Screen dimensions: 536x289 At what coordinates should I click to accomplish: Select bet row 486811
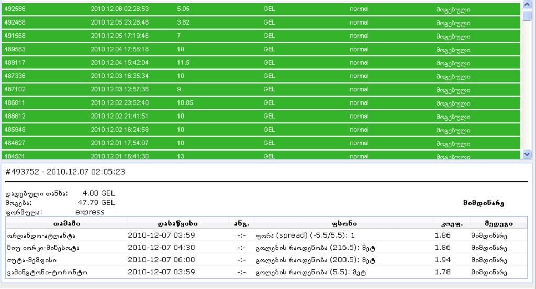[261, 103]
